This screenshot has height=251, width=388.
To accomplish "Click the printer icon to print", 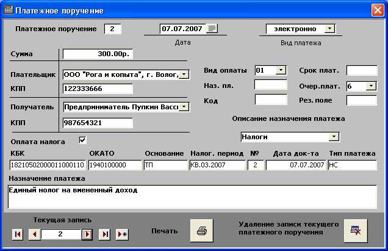I will (202, 231).
